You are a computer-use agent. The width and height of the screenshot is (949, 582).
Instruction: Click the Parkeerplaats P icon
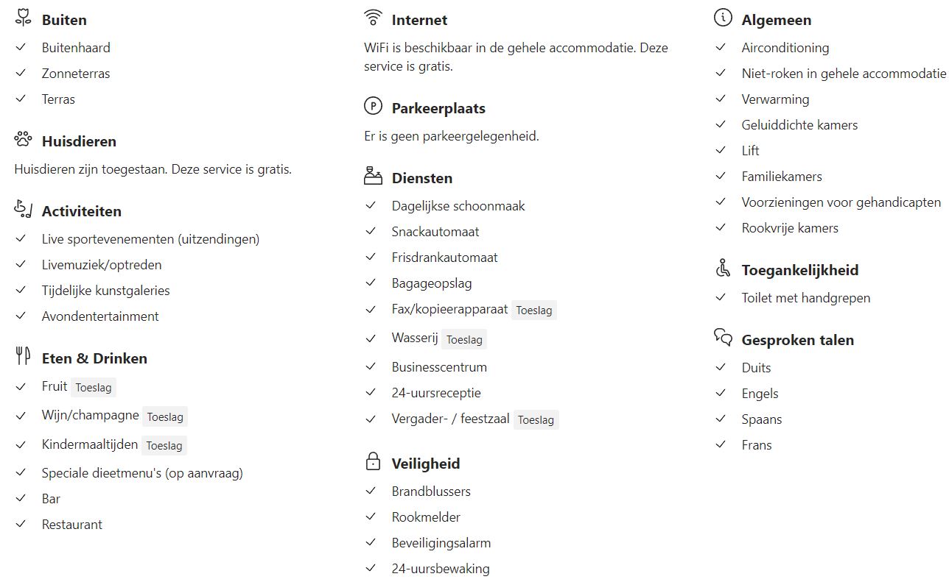tap(374, 107)
